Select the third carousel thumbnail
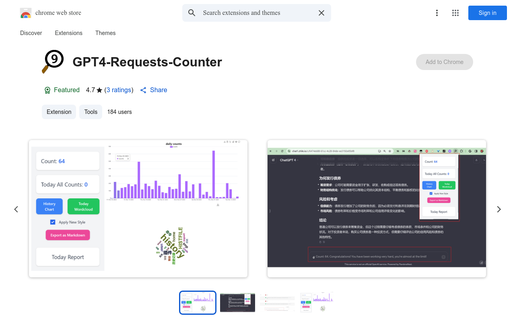Screen dimensions: 515x322 pos(278,303)
